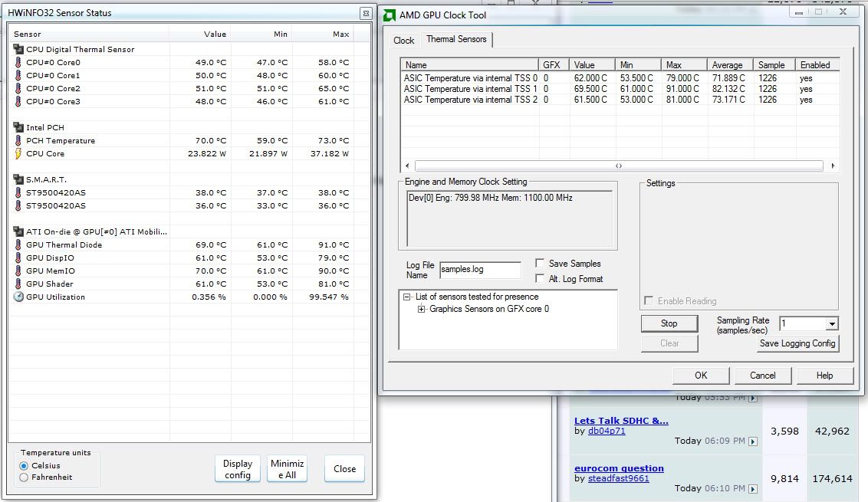Click thermometer icon beside GPU Thermal Diode

click(18, 244)
